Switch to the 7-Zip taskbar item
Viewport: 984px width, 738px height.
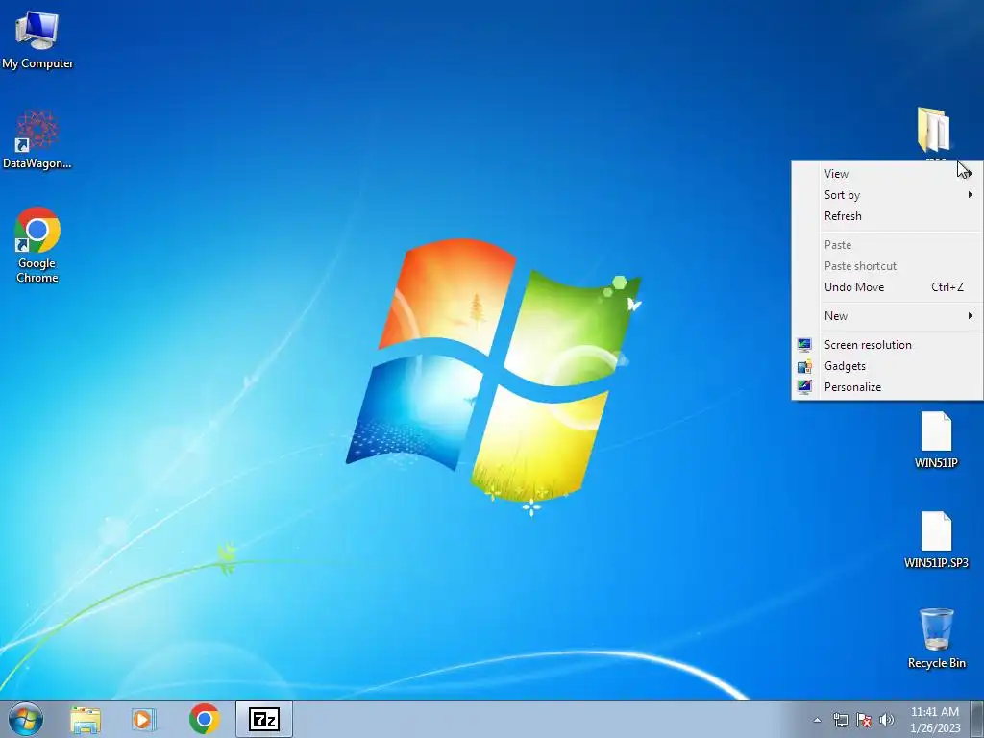click(x=264, y=719)
